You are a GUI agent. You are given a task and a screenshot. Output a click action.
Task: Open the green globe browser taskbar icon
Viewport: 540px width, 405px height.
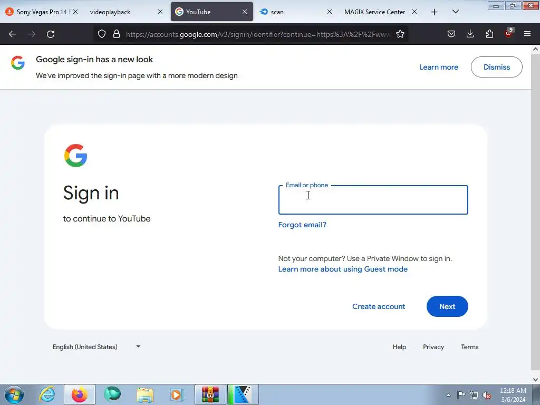click(112, 394)
